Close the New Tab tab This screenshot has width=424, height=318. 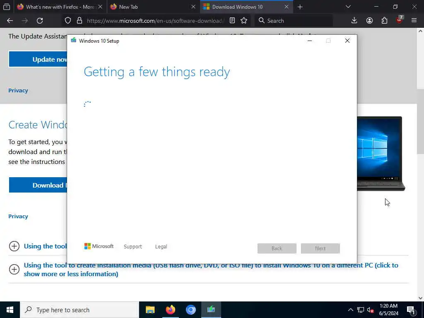[193, 7]
